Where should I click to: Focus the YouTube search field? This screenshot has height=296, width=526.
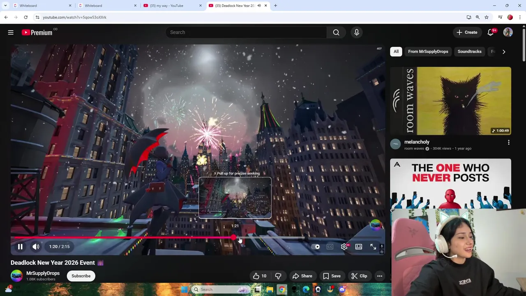(x=246, y=32)
